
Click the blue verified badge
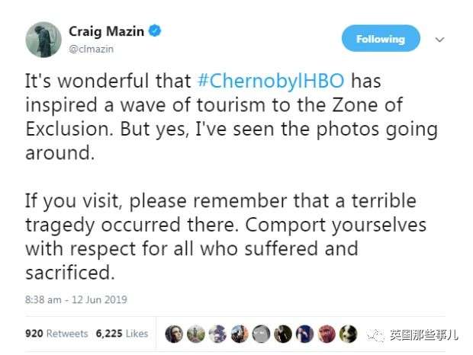click(x=155, y=32)
